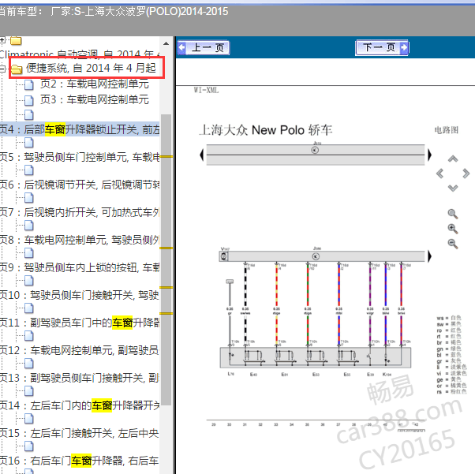This screenshot has height=474, width=475.
Task: Go to next page with 下一页 button
Action: [x=382, y=47]
